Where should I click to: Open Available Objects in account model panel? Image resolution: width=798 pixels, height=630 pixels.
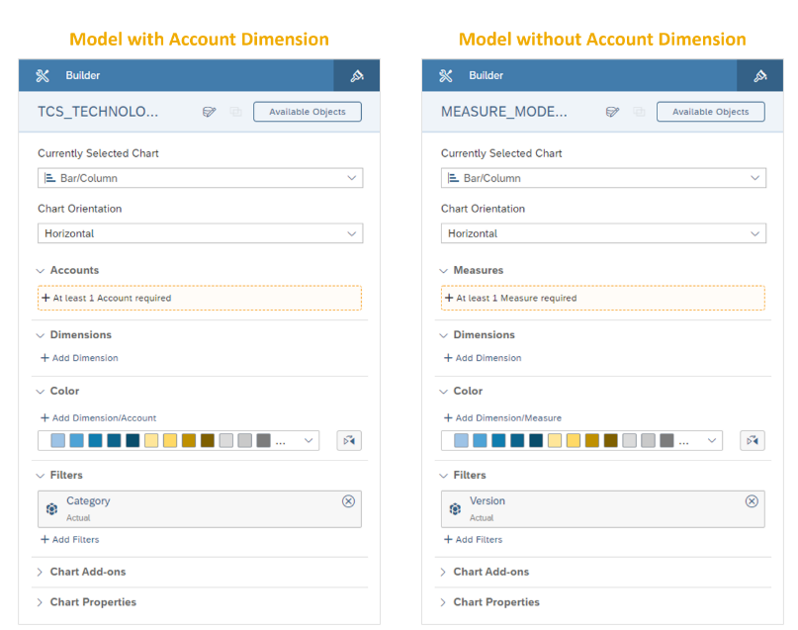pos(308,112)
